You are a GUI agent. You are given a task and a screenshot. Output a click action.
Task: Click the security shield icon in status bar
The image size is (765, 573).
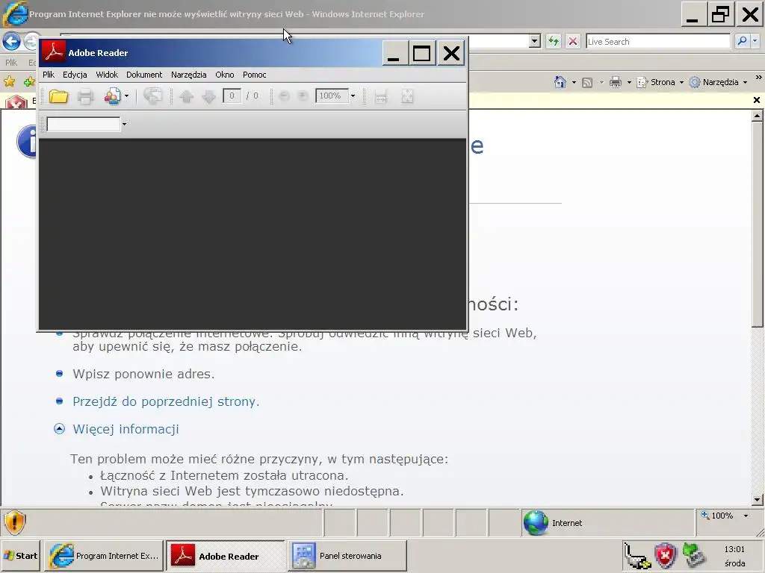tap(14, 522)
